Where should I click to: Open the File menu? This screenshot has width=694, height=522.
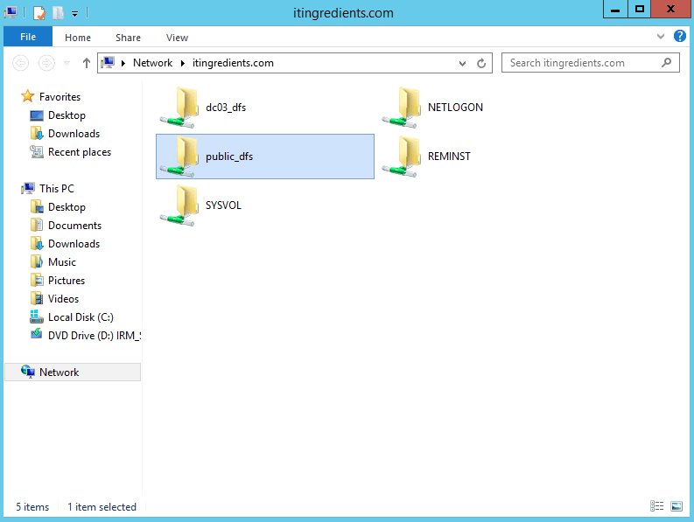click(28, 38)
